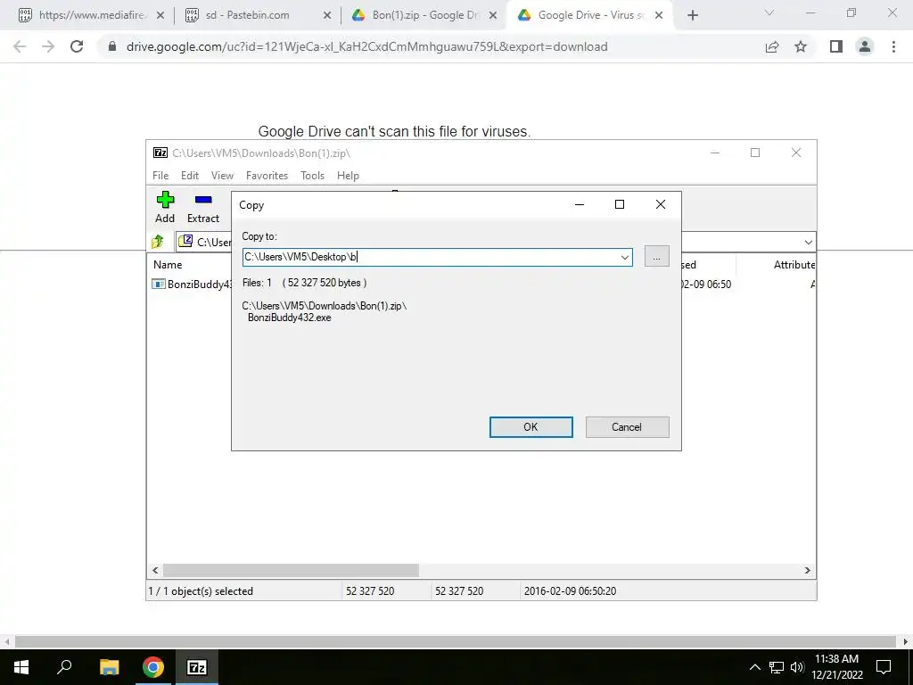Click the browser page's horizontal scrollbar
Screen dimensions: 913x685
456,641
